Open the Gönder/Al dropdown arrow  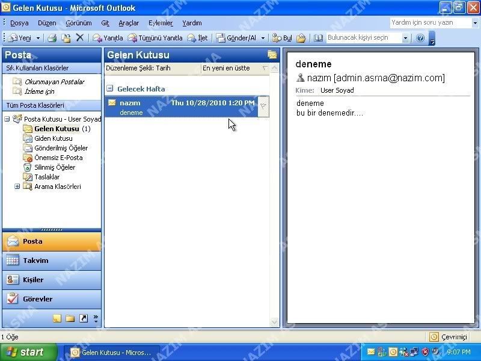[x=263, y=39]
